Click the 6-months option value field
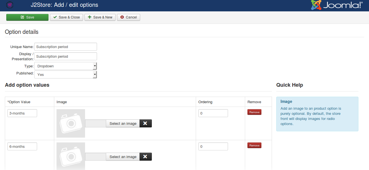The image size is (369, 170). (22, 146)
